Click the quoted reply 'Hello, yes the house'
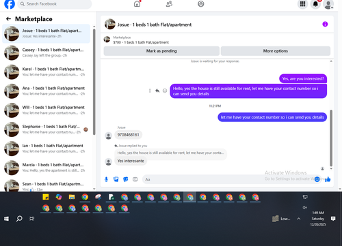The height and width of the screenshot is (246, 342). (x=170, y=153)
